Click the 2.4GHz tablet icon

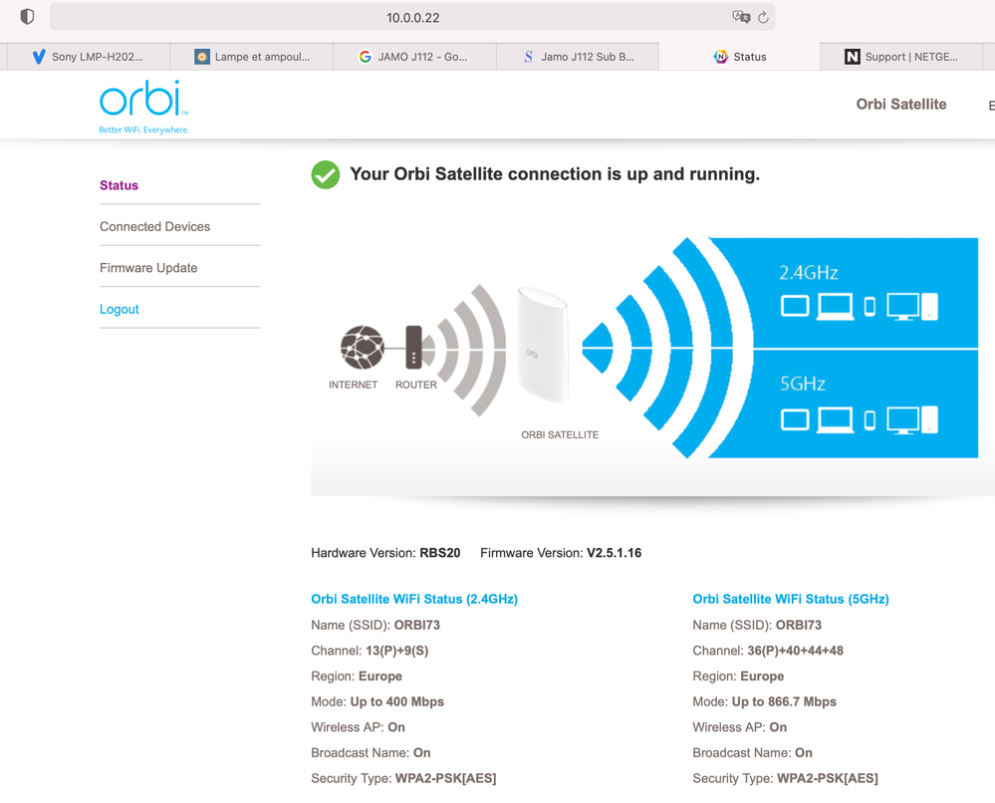[x=795, y=307]
